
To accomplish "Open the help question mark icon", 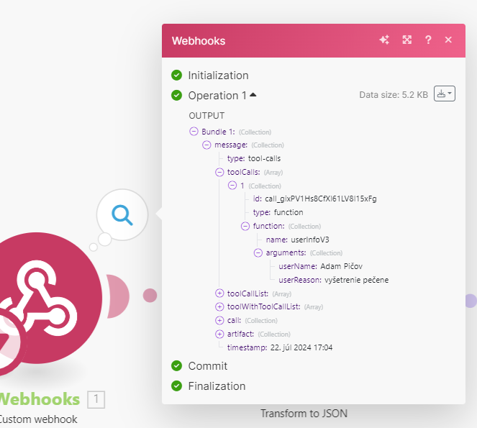I will 428,40.
